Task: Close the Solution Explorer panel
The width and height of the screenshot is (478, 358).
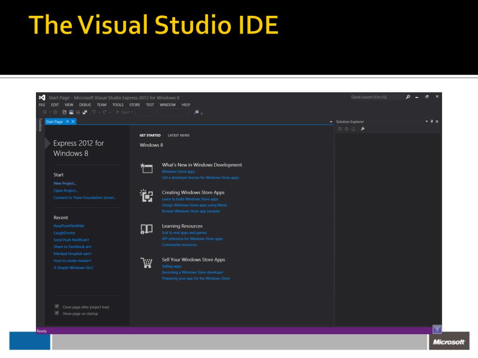Action: coord(437,122)
